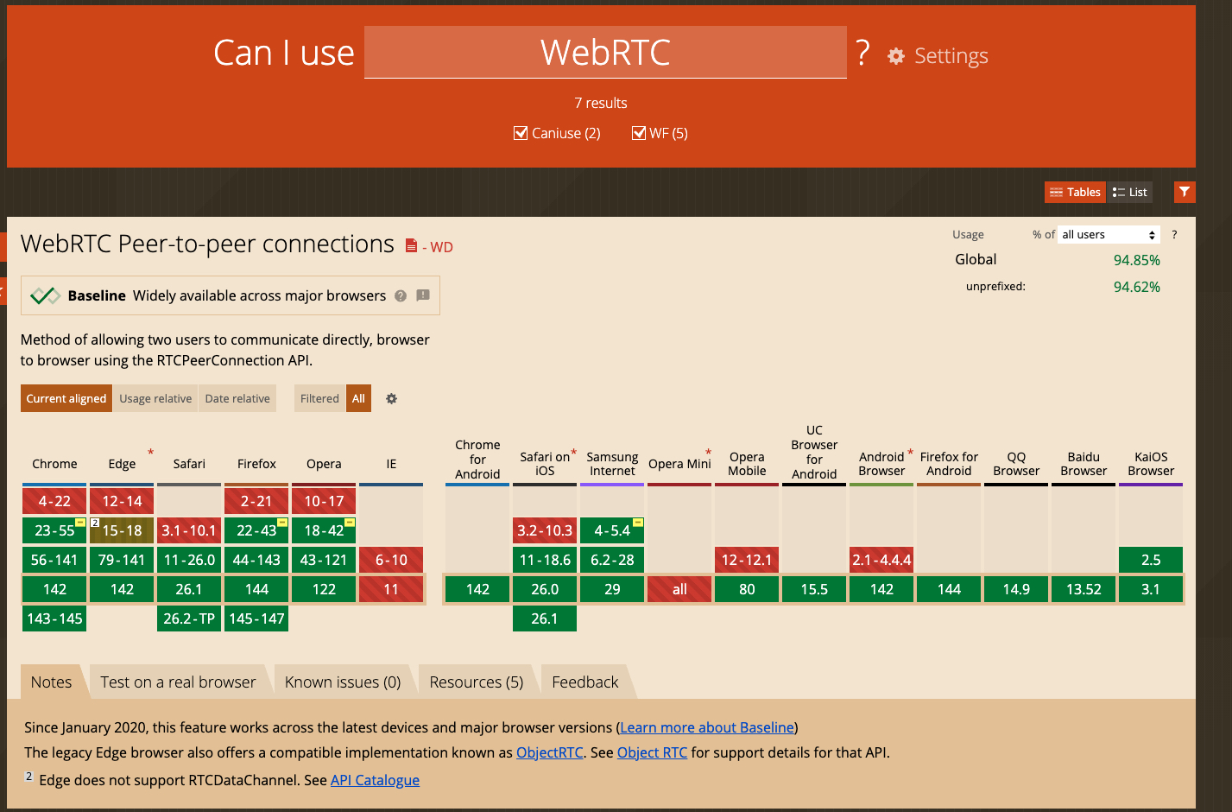Click Chrome 4-22 unsupported cell
This screenshot has height=812, width=1232.
point(54,501)
